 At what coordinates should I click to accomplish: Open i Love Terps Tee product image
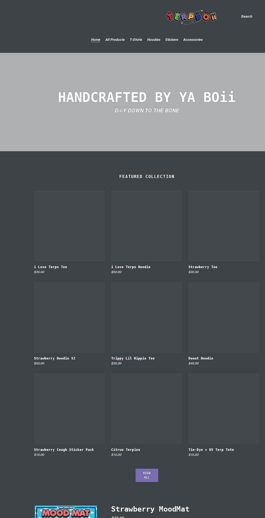point(69,226)
